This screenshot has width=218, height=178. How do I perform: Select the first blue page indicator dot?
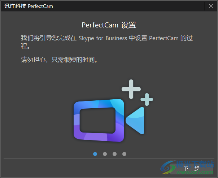[x=95, y=154]
